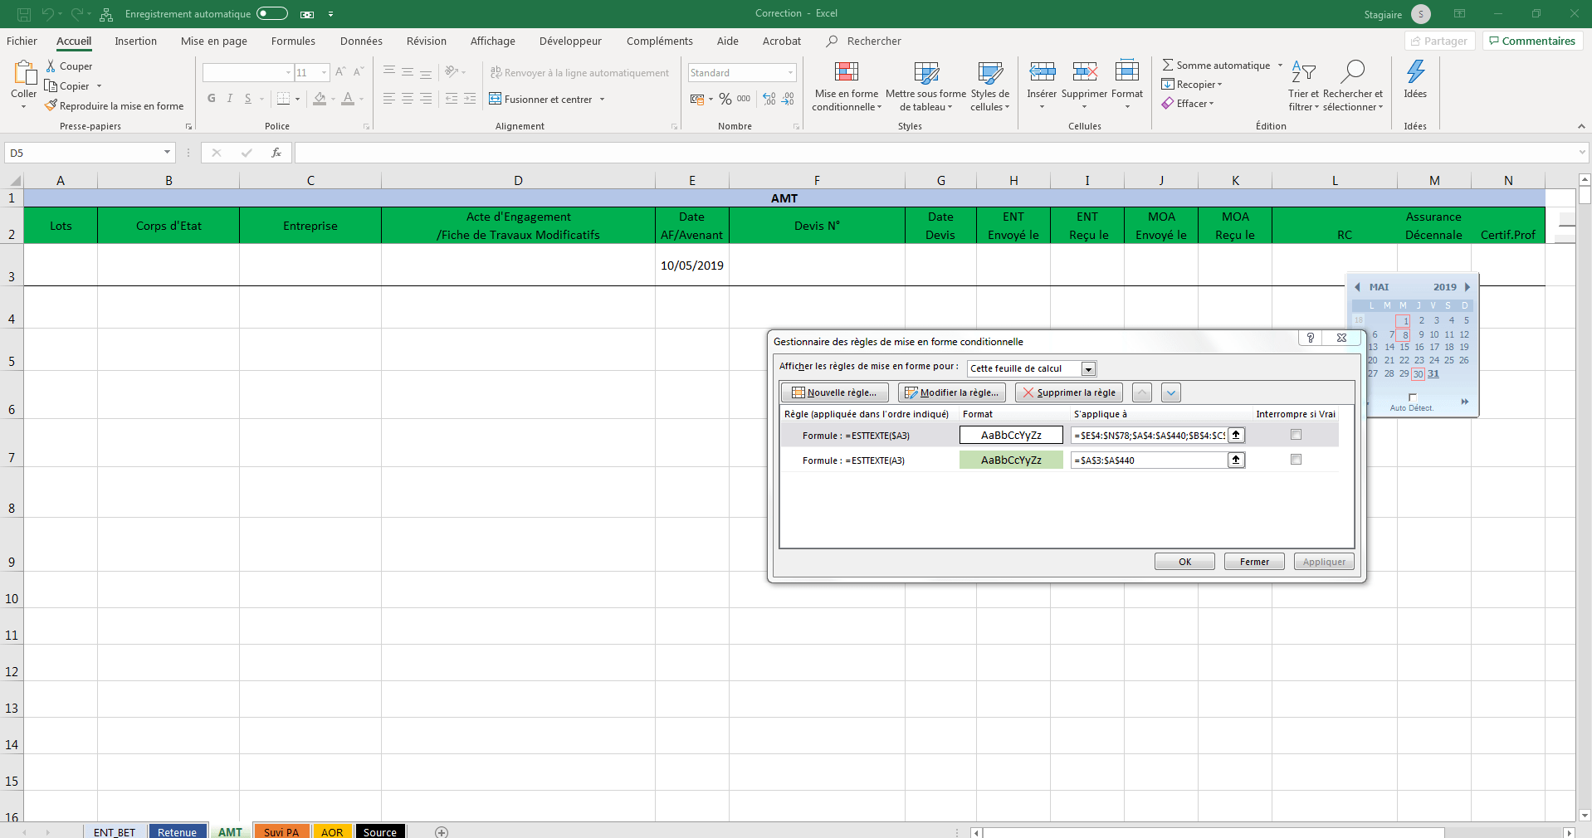Check Interrompre si Vrai for the first rule
The height and width of the screenshot is (838, 1592).
click(1295, 434)
